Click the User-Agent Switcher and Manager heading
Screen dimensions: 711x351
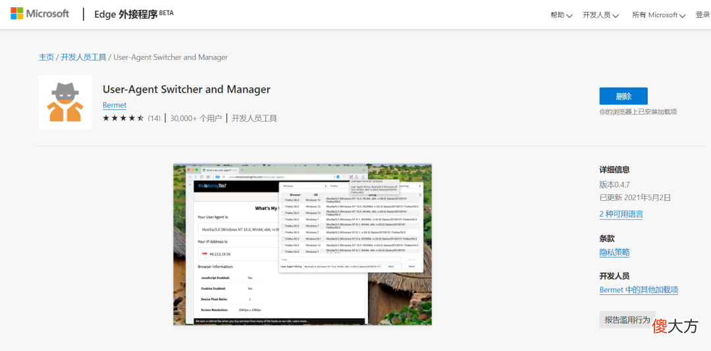186,90
